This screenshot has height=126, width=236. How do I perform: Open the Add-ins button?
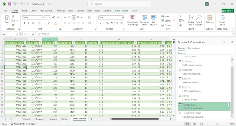click(210, 19)
